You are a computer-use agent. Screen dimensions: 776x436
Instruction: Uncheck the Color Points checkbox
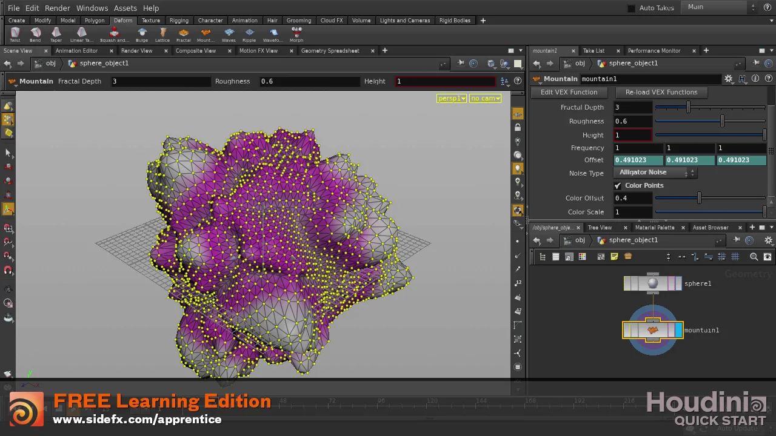pyautogui.click(x=617, y=185)
